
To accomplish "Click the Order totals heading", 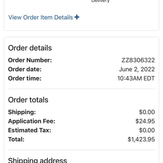I will (28, 100).
